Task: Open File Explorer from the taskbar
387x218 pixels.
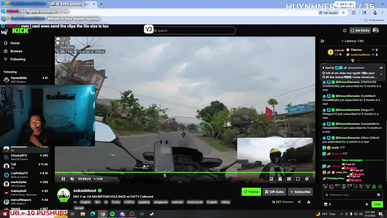Action: click(x=83, y=214)
